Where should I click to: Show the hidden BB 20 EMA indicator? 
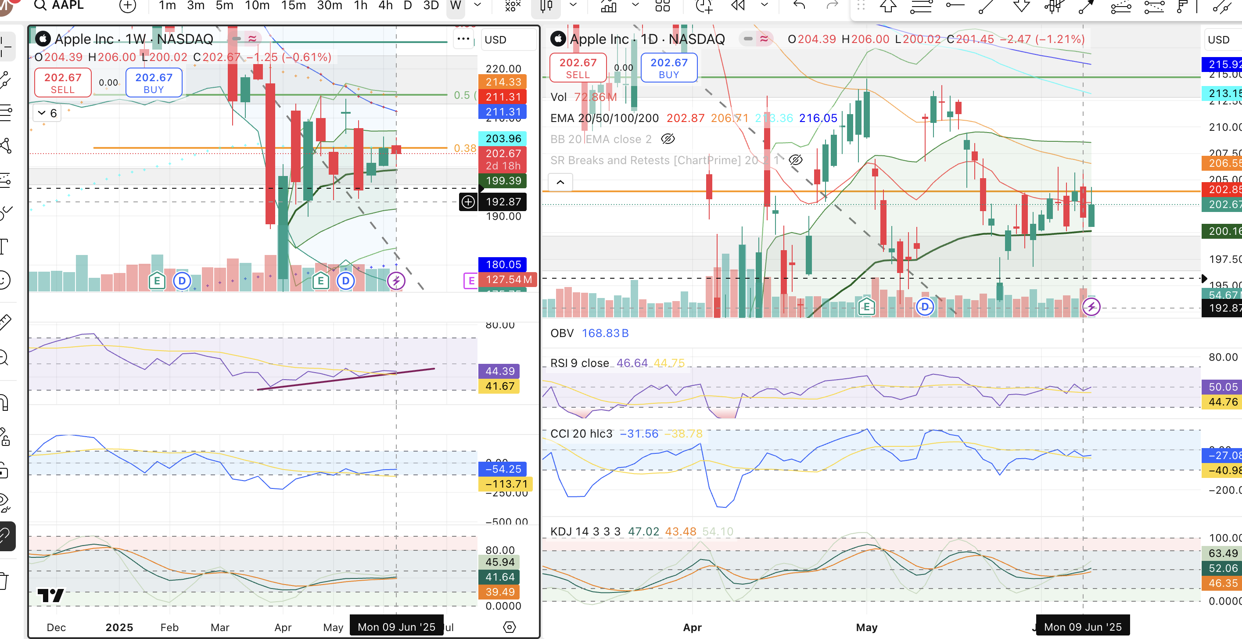[x=668, y=140]
